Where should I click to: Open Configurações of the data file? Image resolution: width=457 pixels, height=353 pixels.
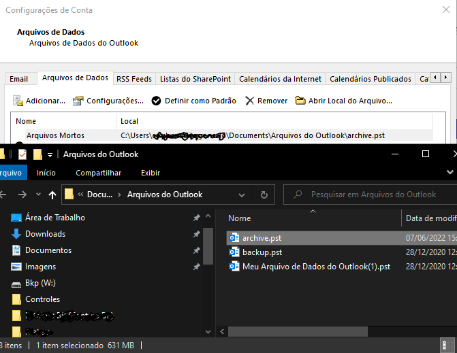(108, 101)
